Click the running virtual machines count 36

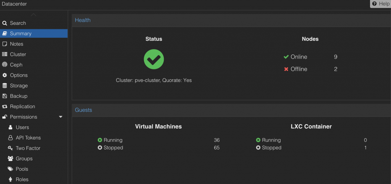tap(217, 140)
